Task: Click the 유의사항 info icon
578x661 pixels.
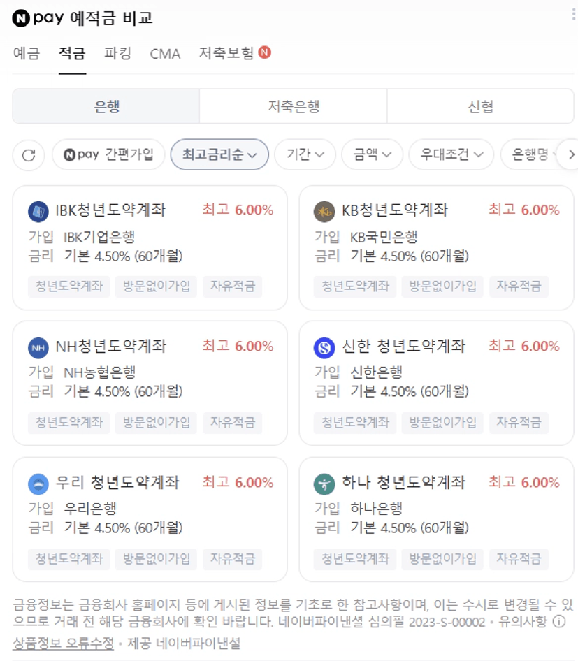Action: pos(558,622)
